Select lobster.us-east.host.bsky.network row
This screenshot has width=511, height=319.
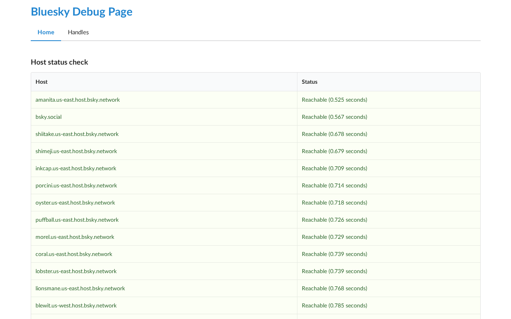tap(255, 271)
